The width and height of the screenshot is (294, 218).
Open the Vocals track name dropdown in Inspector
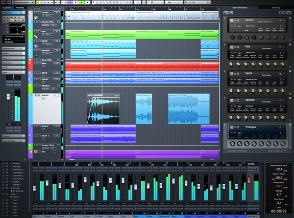point(14,13)
